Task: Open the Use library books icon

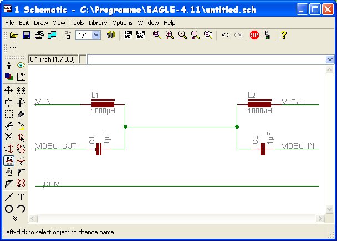Action: pyautogui.click(x=111, y=35)
